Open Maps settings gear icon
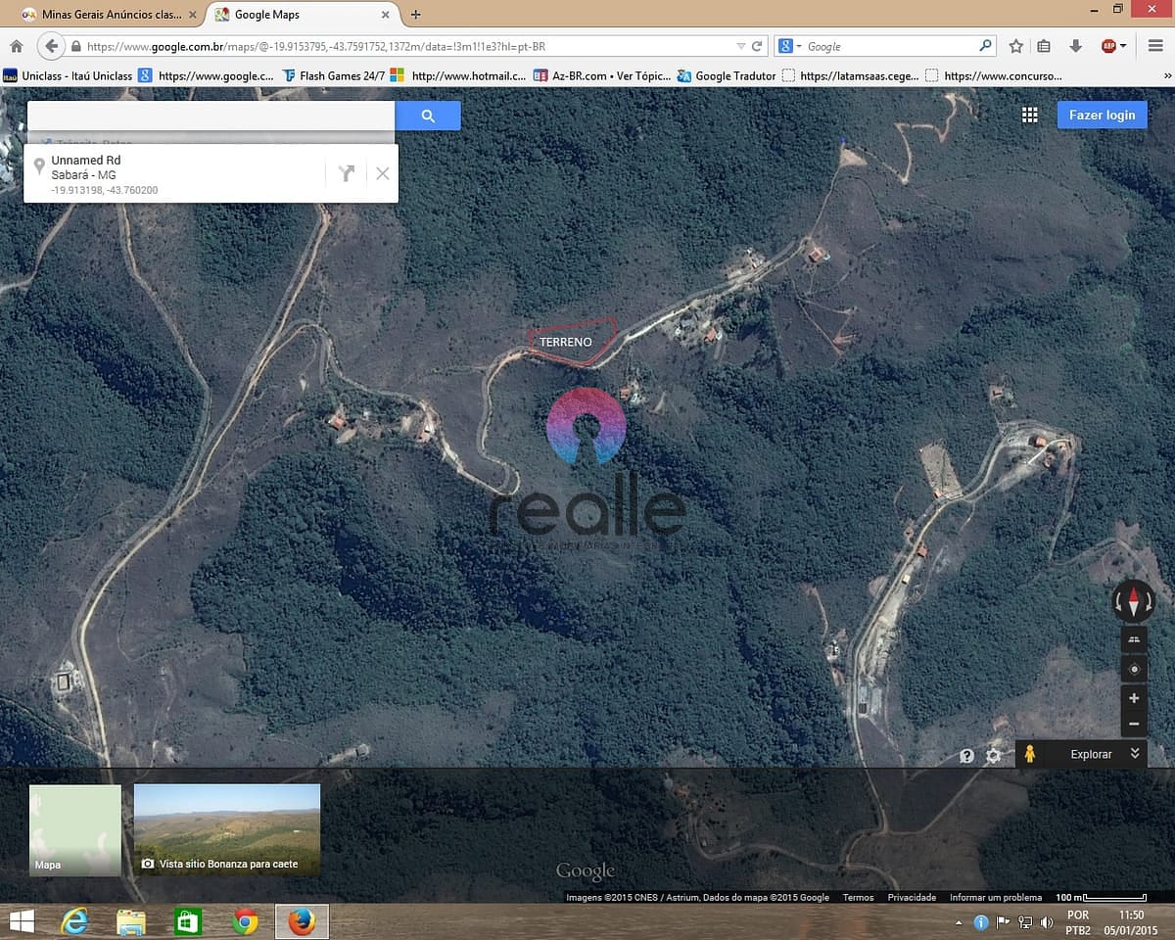The height and width of the screenshot is (940, 1175). 993,755
